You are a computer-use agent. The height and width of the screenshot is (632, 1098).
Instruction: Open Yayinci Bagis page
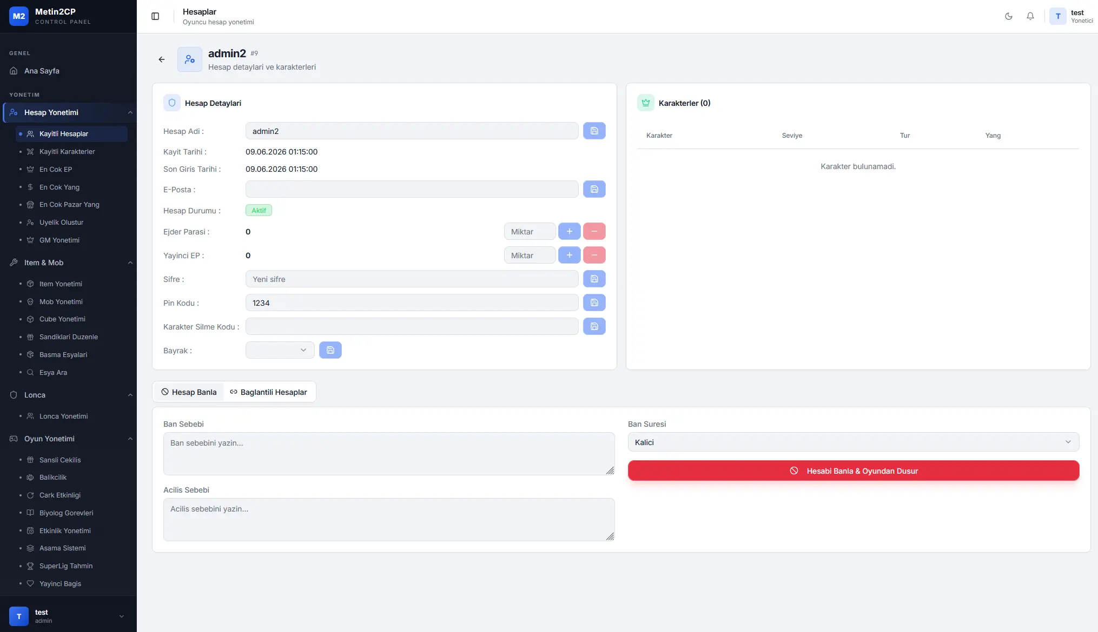71,583
